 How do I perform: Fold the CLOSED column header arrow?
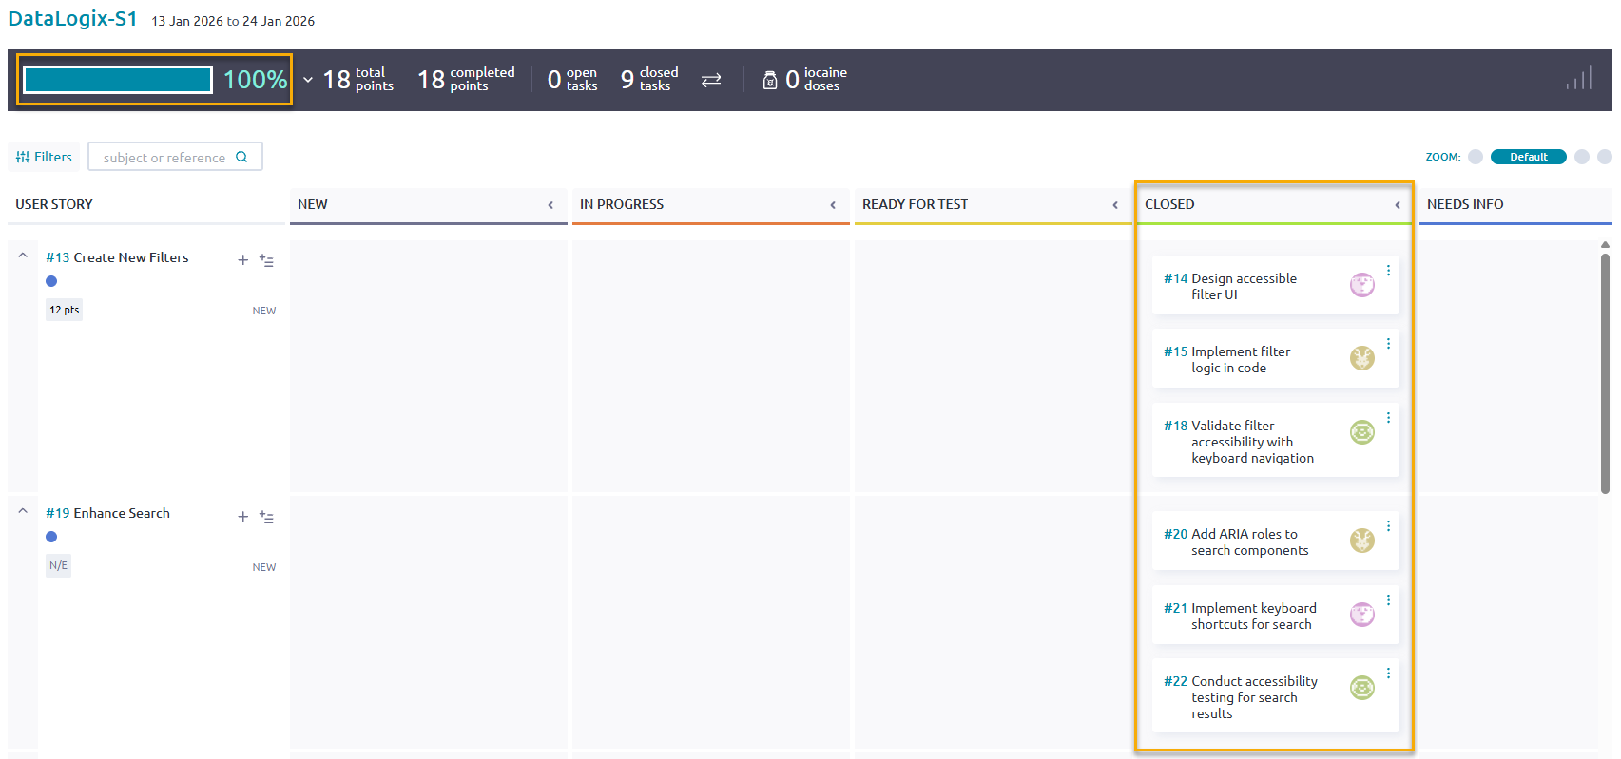point(1397,205)
